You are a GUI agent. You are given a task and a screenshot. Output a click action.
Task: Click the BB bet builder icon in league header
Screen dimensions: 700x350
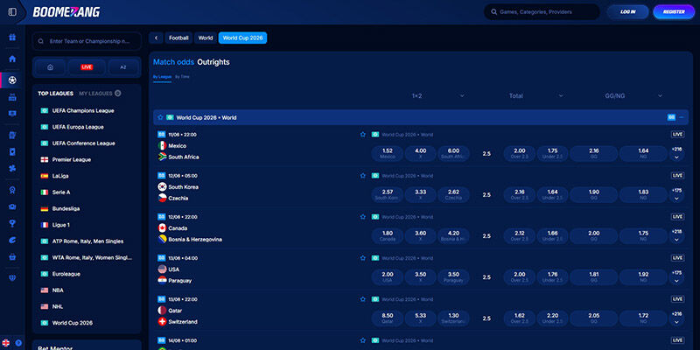tap(671, 117)
